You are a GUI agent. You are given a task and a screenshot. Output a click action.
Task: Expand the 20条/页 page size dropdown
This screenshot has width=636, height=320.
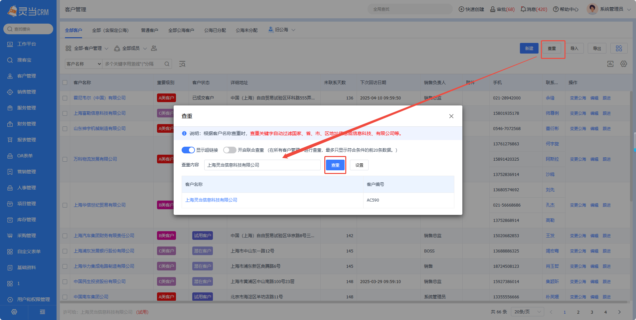pos(527,312)
